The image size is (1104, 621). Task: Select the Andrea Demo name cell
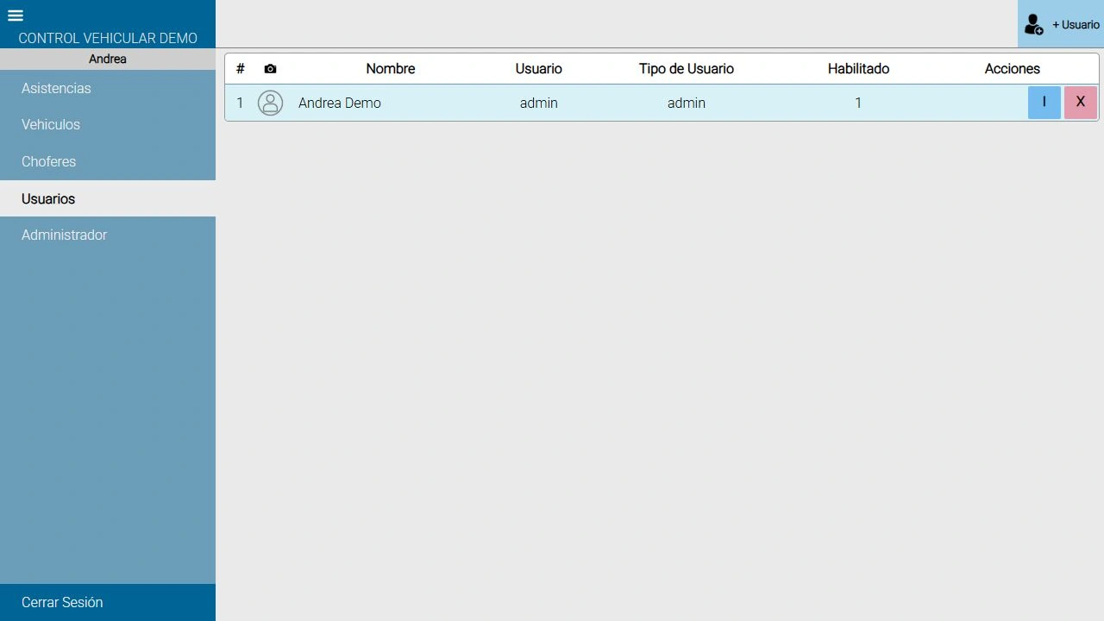(x=340, y=103)
